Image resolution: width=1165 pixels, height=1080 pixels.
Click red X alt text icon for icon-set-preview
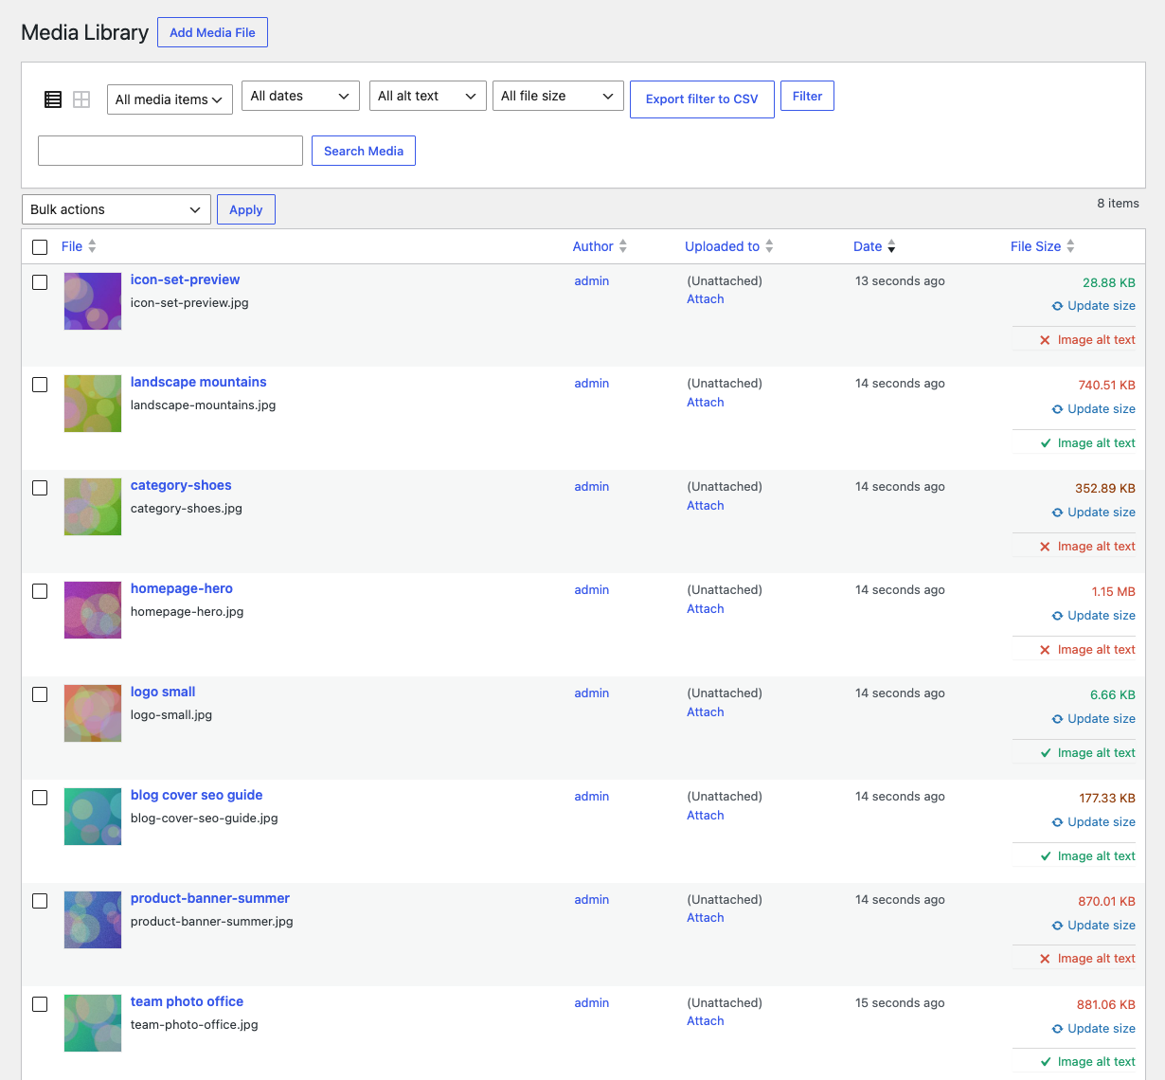pyautogui.click(x=1045, y=340)
